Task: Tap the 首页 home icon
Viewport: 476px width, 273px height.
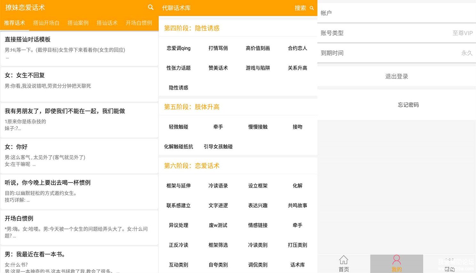Action: pos(344,260)
